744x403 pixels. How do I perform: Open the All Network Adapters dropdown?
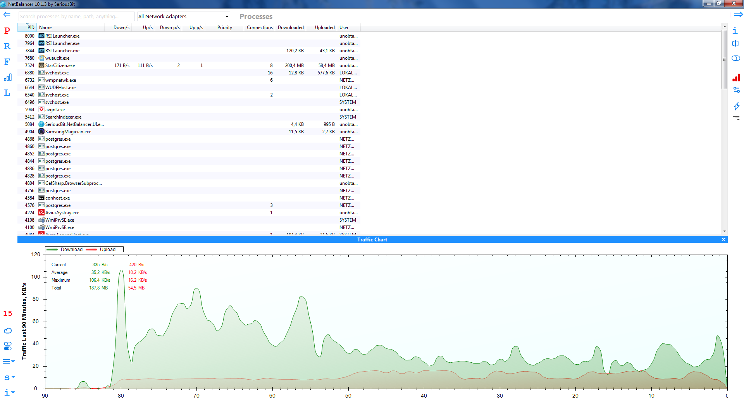pos(183,17)
